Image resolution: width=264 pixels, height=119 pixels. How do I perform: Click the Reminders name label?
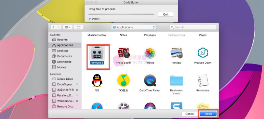(x=203, y=90)
